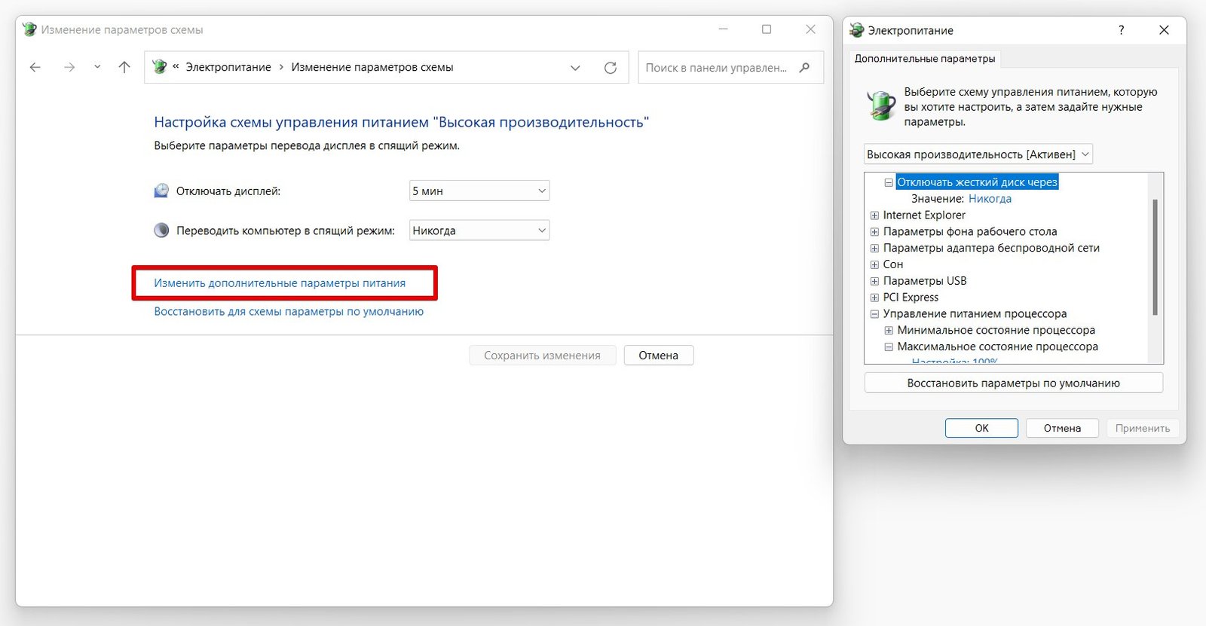Minimize the Изменение параметров схемы window
This screenshot has width=1206, height=626.
click(x=724, y=29)
